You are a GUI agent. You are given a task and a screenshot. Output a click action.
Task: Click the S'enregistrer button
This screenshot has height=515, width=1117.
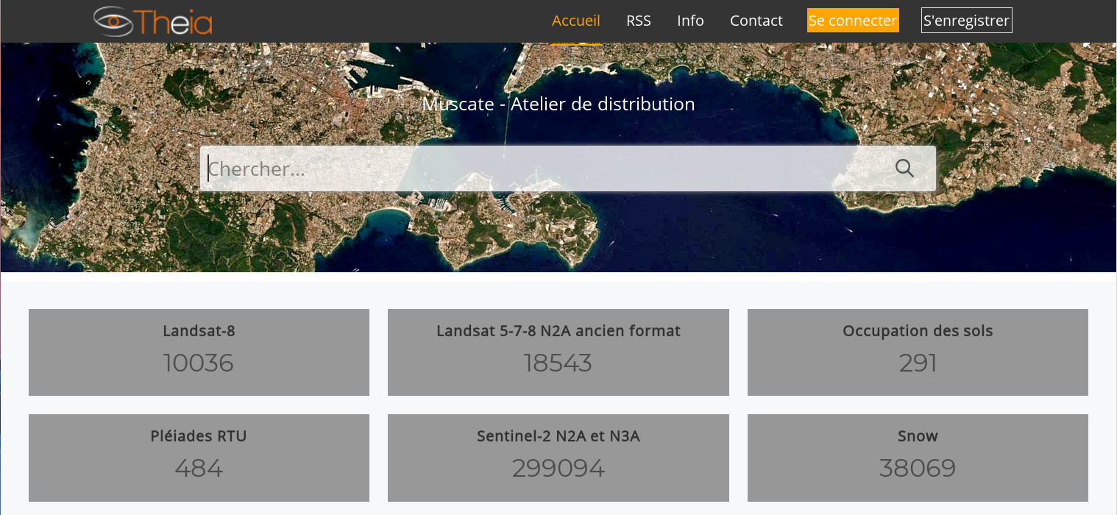point(966,21)
